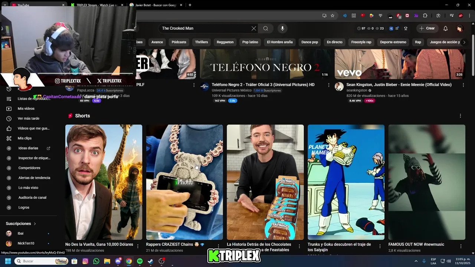
Task: Open Mis clips in sidebar
Action: (24, 138)
